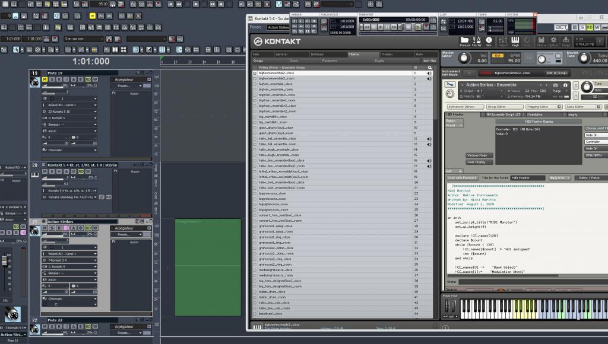Click the Piste 19 volume slider
Viewport: 608px width, 344px height.
(56, 85)
